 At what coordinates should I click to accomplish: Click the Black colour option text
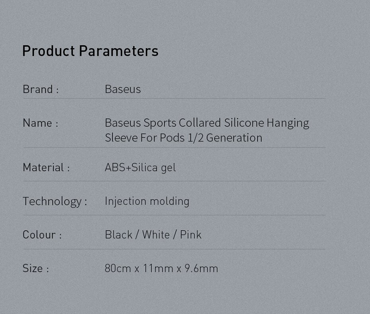[x=119, y=234]
